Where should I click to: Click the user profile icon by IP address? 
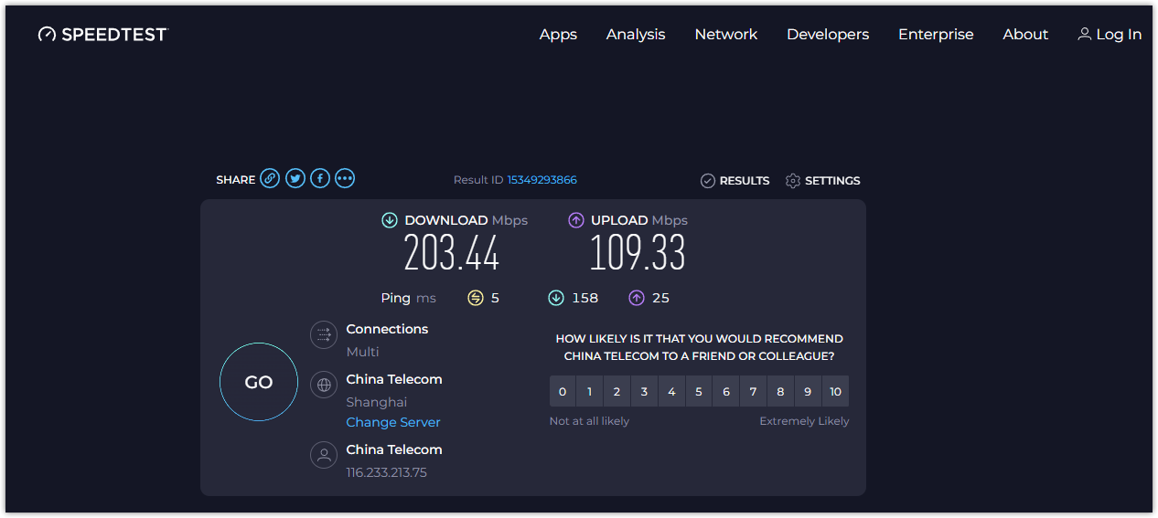click(x=323, y=455)
